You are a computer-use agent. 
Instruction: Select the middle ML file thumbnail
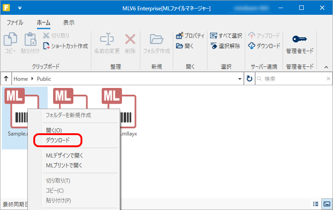pyautogui.click(x=70, y=98)
